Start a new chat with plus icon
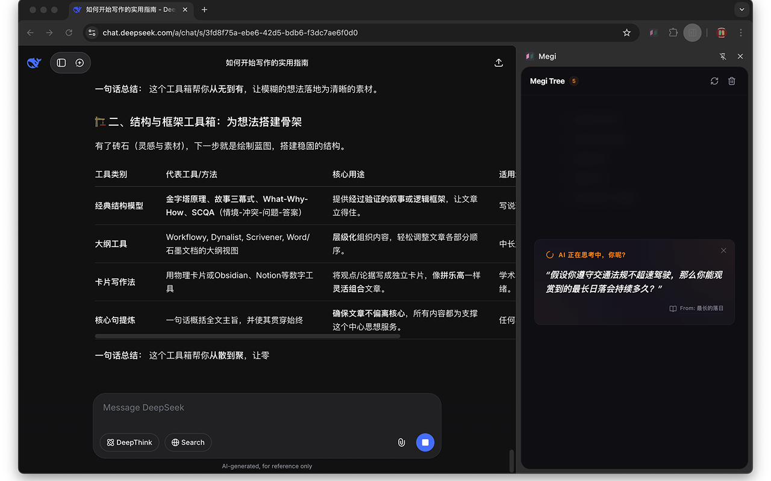 tap(80, 63)
